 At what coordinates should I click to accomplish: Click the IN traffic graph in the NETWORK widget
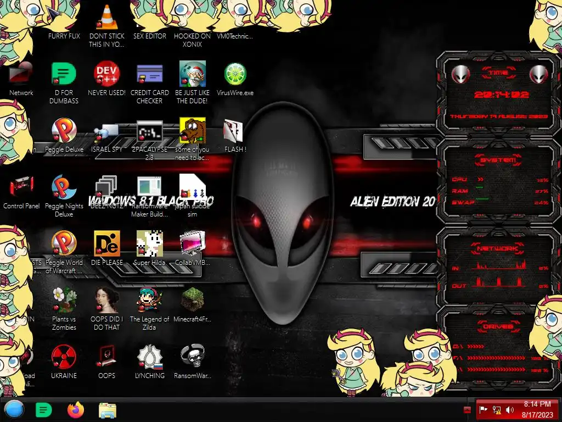click(x=499, y=265)
